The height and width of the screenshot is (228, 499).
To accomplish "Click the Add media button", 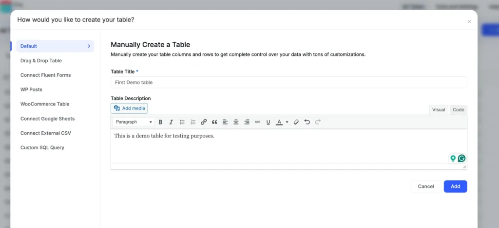I will 129,108.
